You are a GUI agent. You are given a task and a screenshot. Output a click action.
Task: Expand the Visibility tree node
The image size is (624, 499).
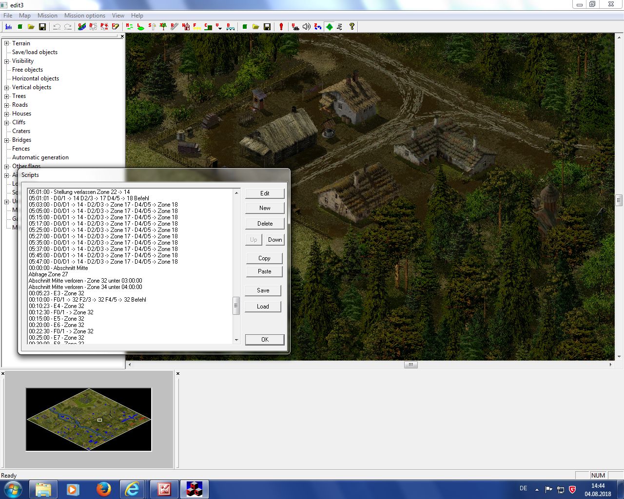[x=7, y=61]
